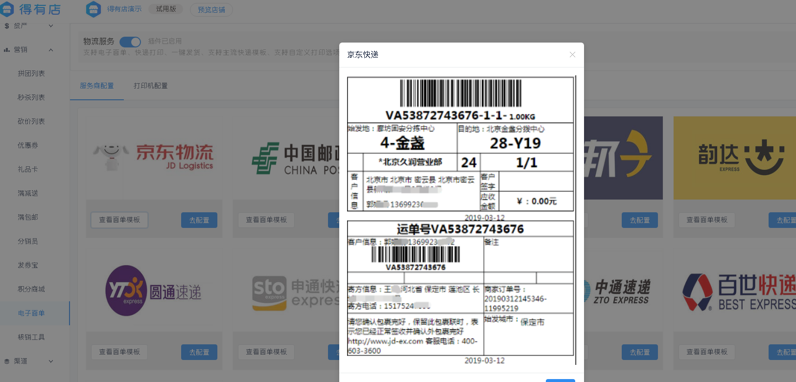796x382 pixels.
Task: Click 查看面单模板 under 百世快递
Action: pos(707,352)
